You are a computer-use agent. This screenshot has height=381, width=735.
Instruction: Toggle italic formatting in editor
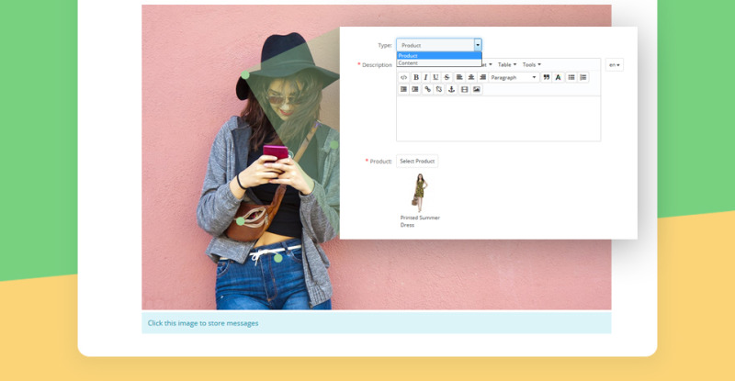coord(425,77)
